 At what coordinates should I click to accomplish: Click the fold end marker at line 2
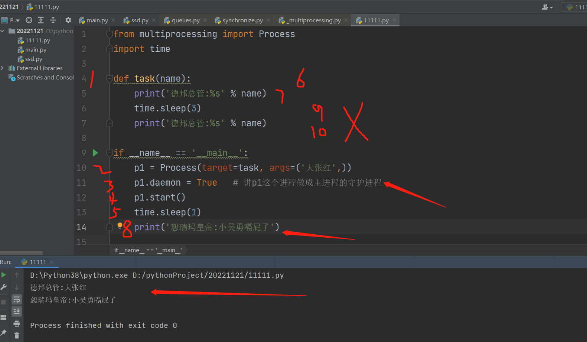[x=110, y=49]
